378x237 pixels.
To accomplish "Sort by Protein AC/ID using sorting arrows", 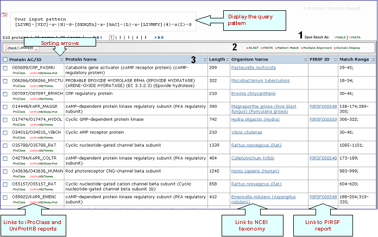I will (61, 60).
